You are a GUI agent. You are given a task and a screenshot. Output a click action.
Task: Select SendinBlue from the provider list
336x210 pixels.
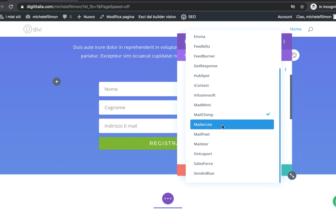click(x=232, y=173)
